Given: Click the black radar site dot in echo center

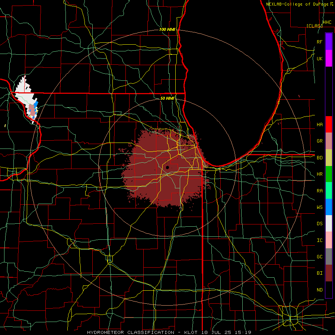Looking at the screenshot, I should [167, 167].
